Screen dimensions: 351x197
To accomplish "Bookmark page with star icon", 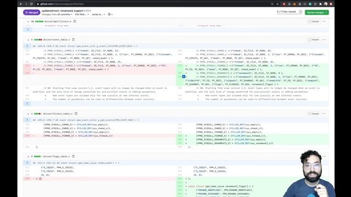I will tap(278, 4).
